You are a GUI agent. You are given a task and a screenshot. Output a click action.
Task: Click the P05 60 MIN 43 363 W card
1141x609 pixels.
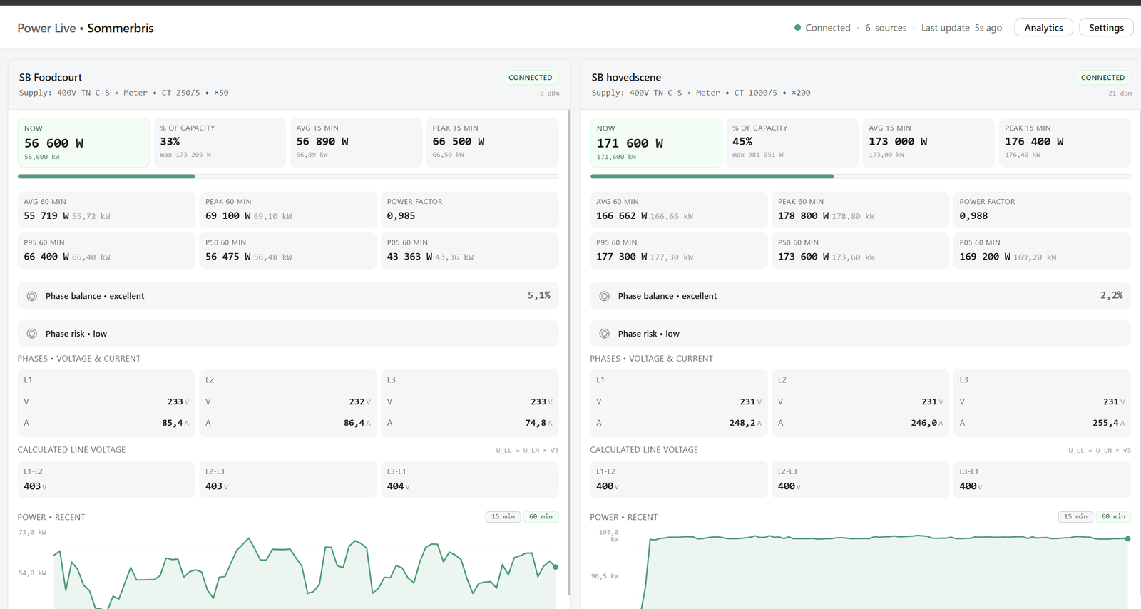click(x=470, y=251)
